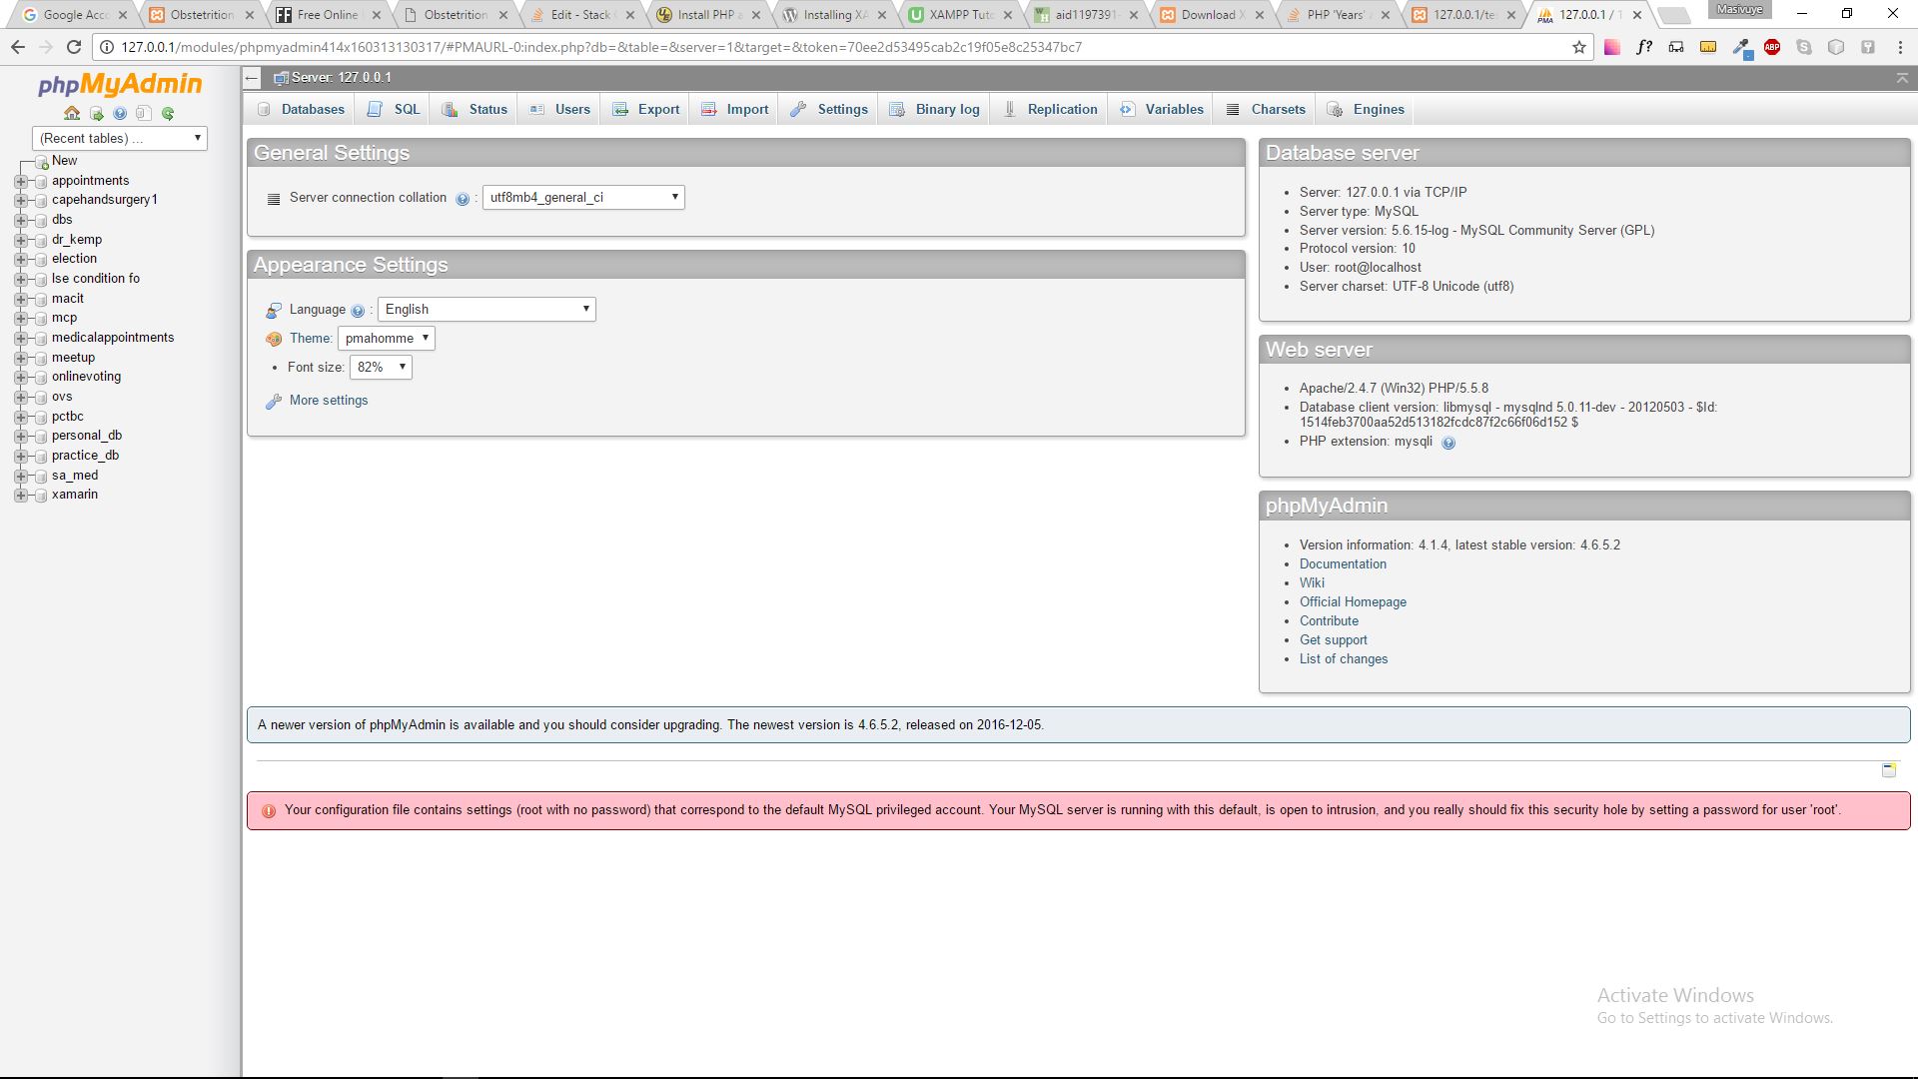Viewport: 1918px width, 1079px height.
Task: Reload navigation frame green icon
Action: (x=168, y=114)
